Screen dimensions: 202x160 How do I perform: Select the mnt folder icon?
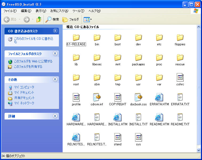click(x=118, y=58)
